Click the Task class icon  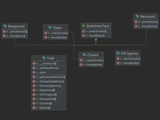pos(44,58)
